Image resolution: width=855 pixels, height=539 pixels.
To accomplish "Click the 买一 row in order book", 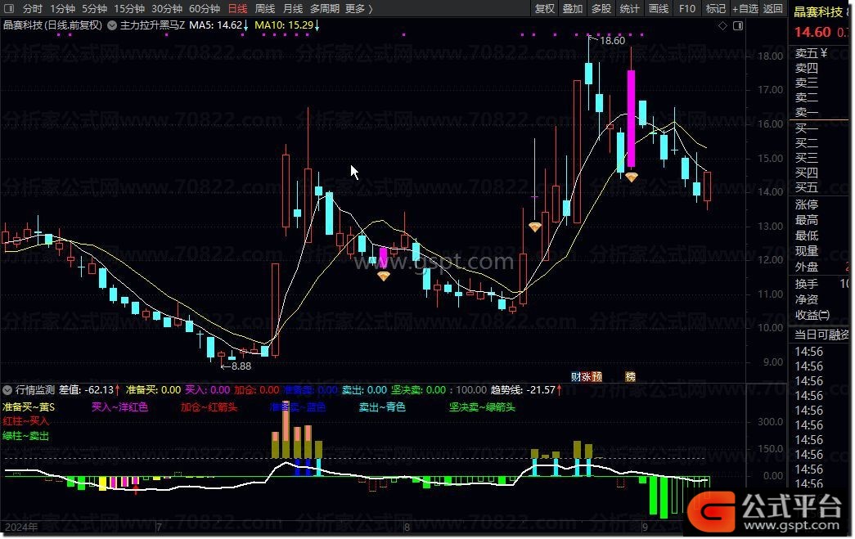I will [x=820, y=128].
